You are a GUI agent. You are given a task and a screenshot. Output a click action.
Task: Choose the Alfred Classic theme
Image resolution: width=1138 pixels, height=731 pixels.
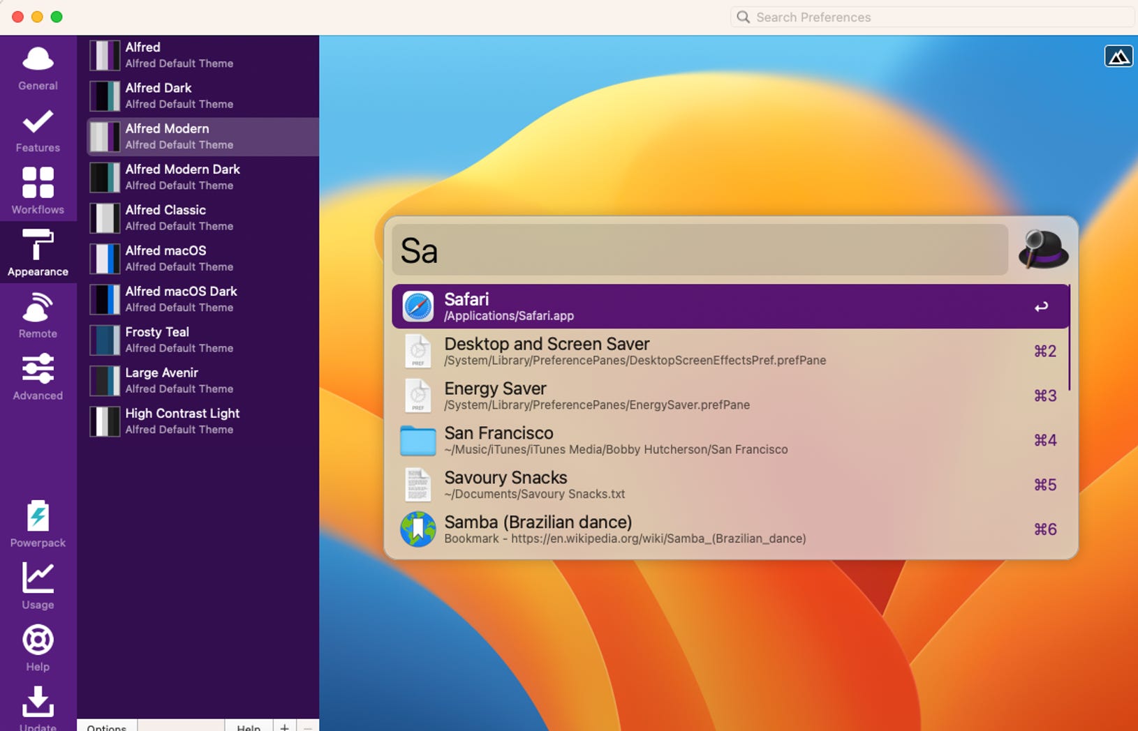(x=202, y=218)
